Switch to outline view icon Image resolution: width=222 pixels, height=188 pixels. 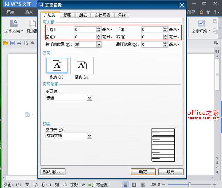(134, 185)
